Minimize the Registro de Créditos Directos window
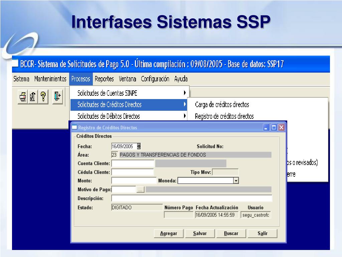Image resolution: width=342 pixels, height=257 pixels. tap(266, 127)
